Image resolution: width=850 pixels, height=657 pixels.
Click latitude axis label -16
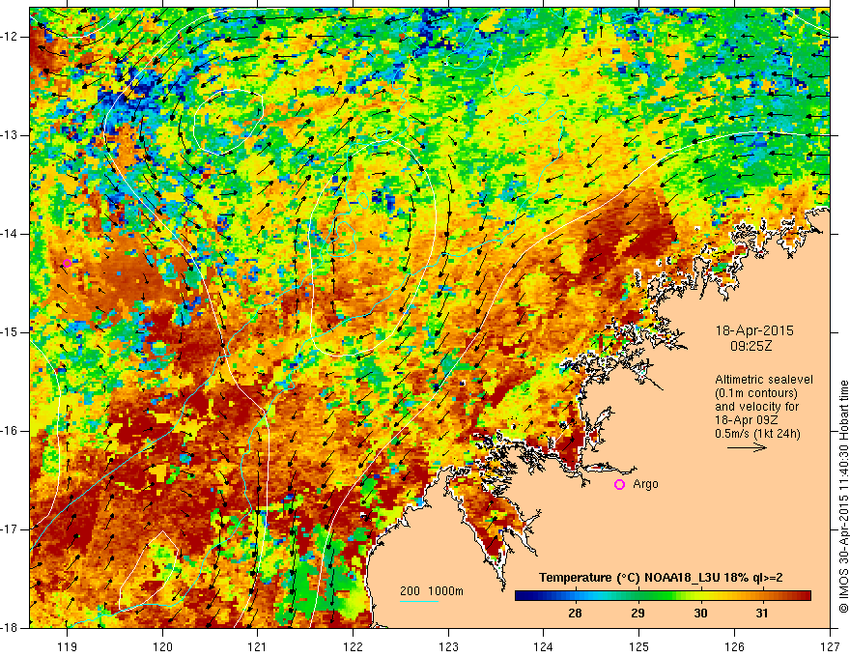tap(10, 431)
